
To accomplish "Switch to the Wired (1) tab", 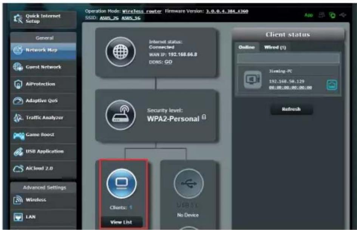I will coord(275,47).
